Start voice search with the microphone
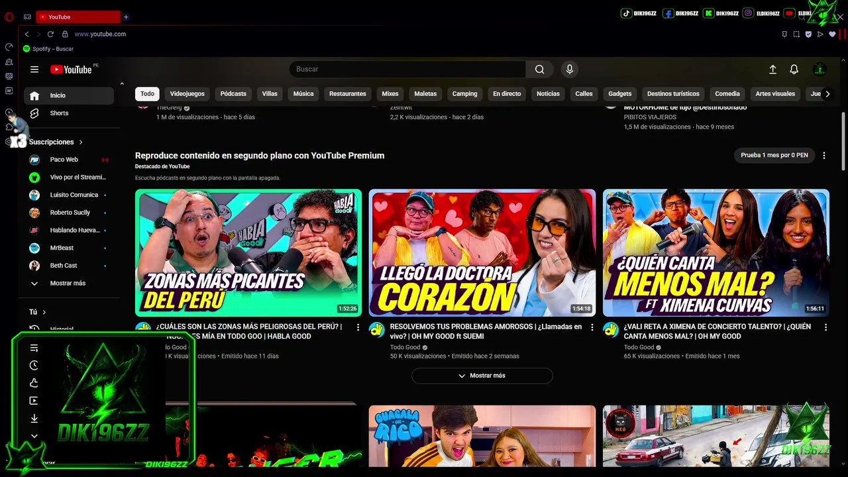The height and width of the screenshot is (477, 848). pos(569,69)
